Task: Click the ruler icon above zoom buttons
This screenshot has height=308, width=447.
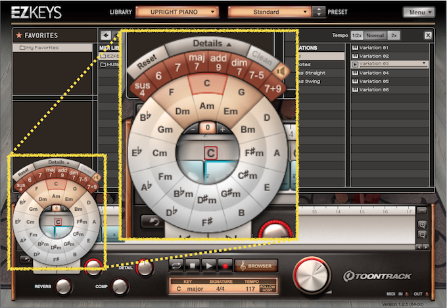Action: point(422,211)
